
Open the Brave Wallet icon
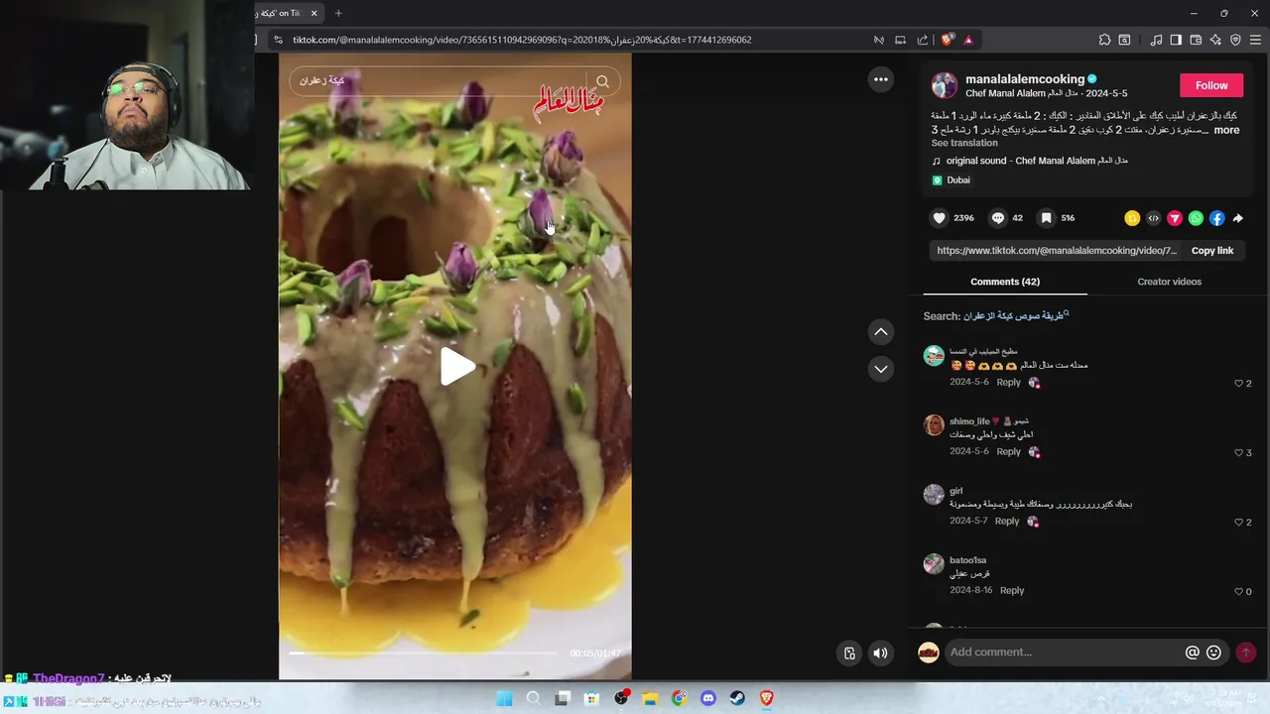[x=1196, y=40]
